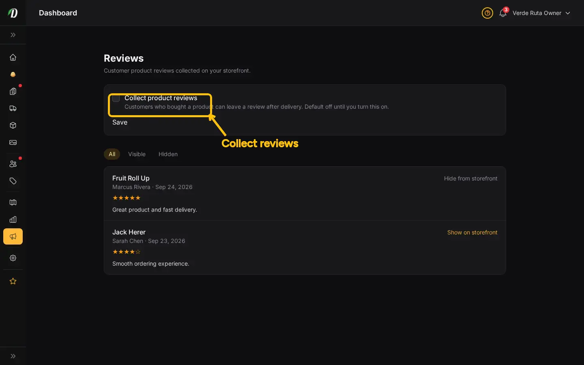Open the delivery truck icon in sidebar
Viewport: 584px width, 365px height.
tap(13, 108)
